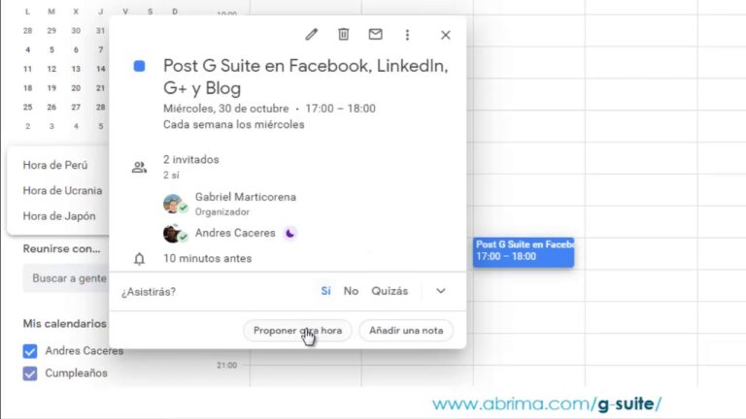Select day 6 in the mini calendar
This screenshot has width=746, height=419.
pyautogui.click(x=76, y=49)
